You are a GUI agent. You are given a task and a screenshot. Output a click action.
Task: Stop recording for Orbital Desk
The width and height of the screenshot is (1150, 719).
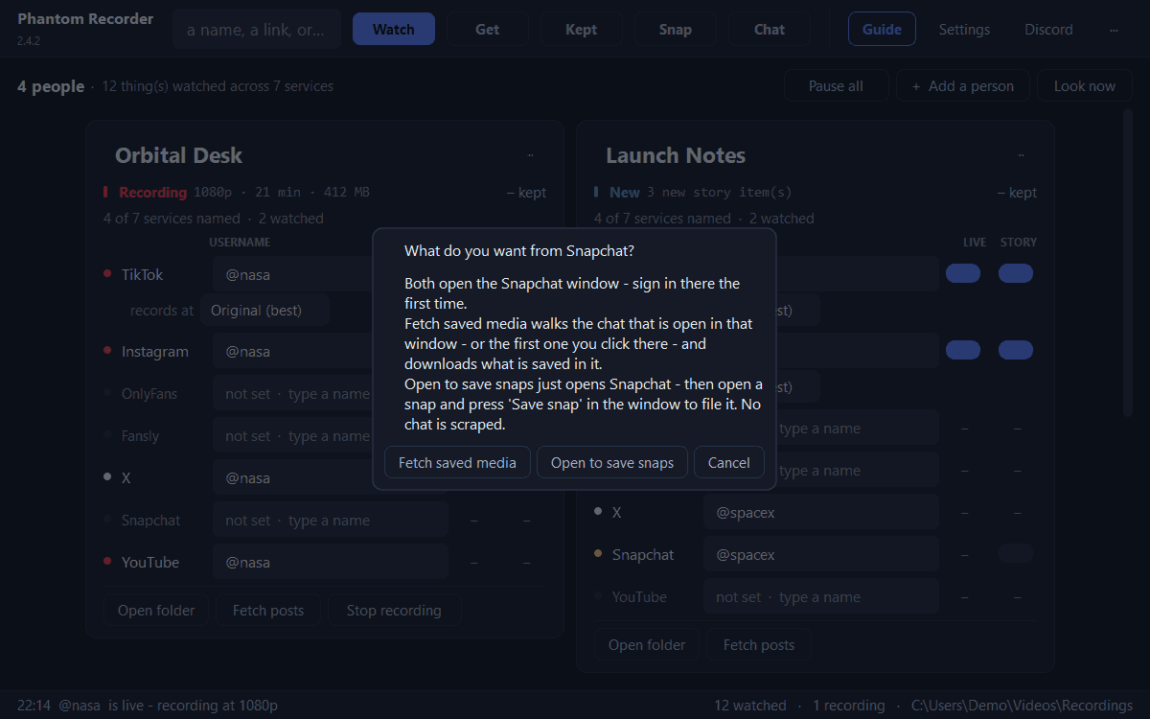pyautogui.click(x=394, y=611)
